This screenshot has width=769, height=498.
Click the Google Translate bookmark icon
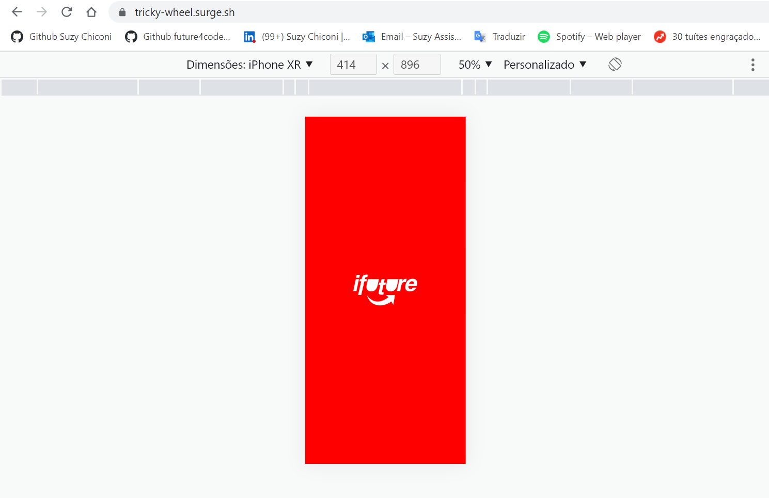(x=480, y=37)
